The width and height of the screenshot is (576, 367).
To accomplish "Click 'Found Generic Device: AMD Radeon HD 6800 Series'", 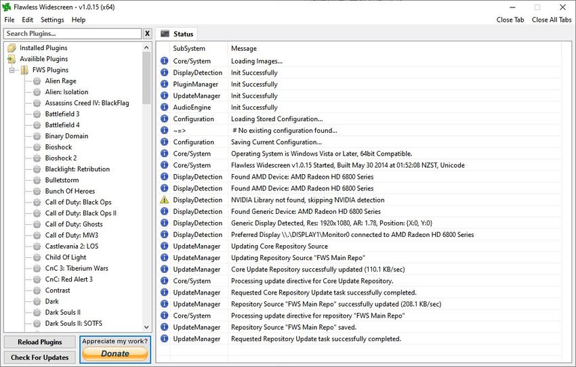I will pos(306,211).
